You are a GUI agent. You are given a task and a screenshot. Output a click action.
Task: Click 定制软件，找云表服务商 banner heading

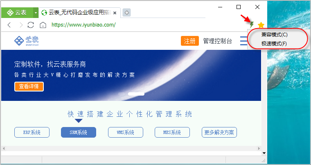(50, 64)
